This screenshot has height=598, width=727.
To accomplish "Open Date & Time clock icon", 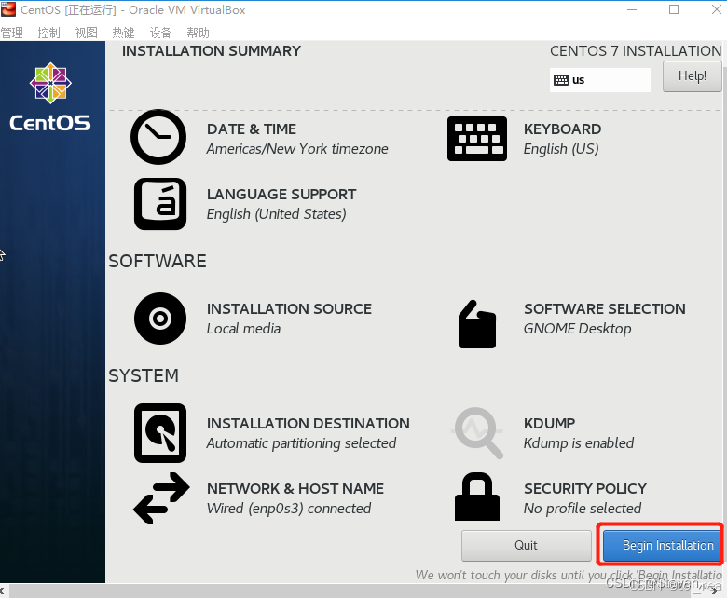I will [158, 137].
